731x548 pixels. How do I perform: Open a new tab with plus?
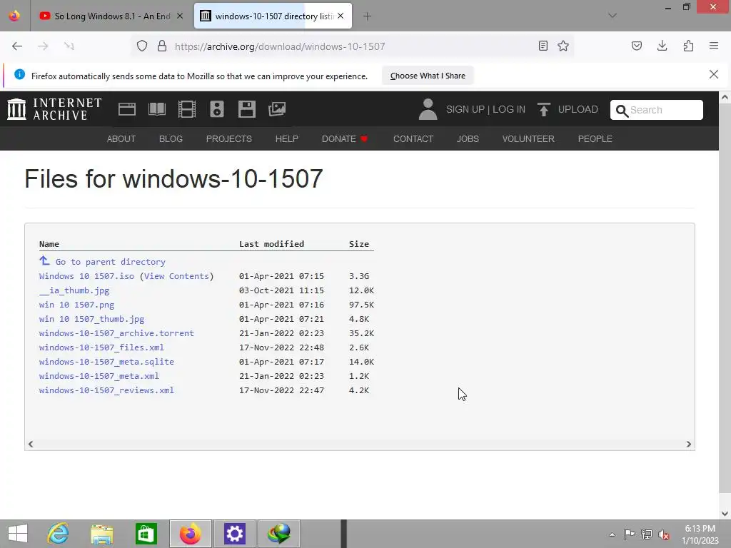coord(367,16)
